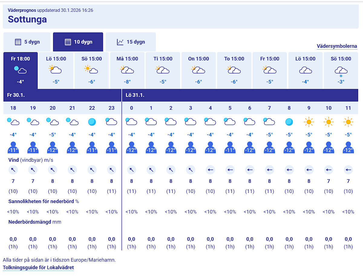363x276 pixels.
Task: Select the Ti 15:00 day card
Action: [x=163, y=70]
